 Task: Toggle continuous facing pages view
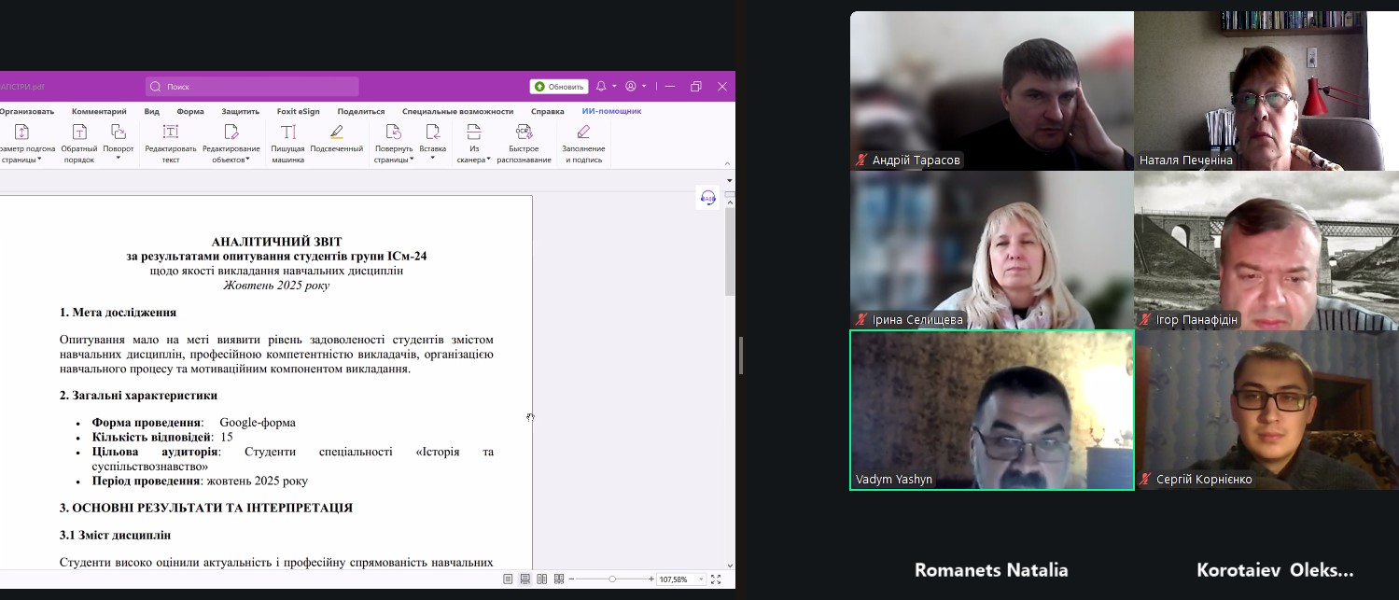[558, 579]
